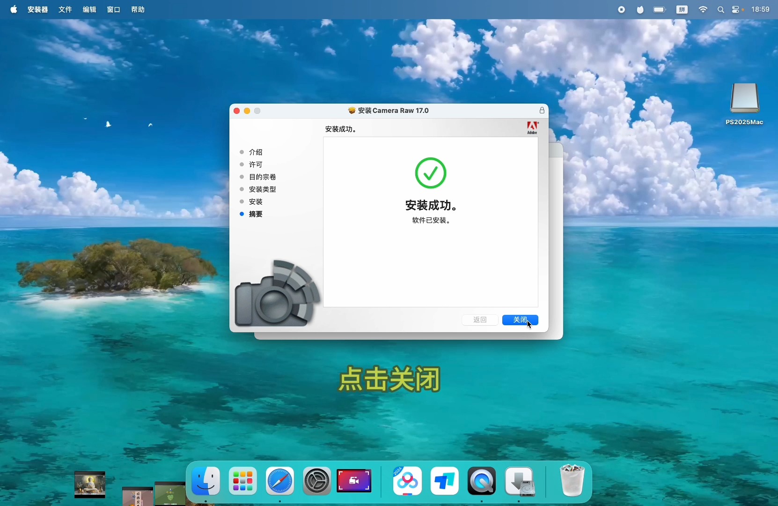
Task: Select the 介绍 step in sidebar
Action: coord(256,152)
